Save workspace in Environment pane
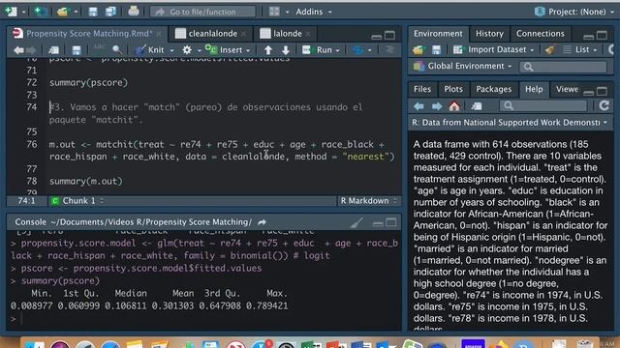This screenshot has height=348, width=620. point(436,49)
